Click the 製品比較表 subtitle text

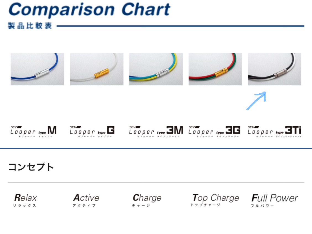[x=30, y=26]
